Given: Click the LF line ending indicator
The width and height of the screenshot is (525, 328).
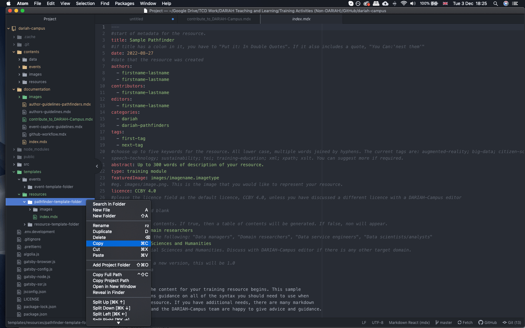Looking at the screenshot, I should 364,322.
